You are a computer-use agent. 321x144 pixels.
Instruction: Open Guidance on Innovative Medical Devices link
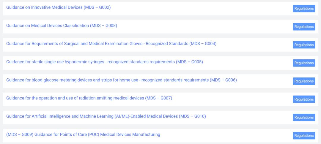(58, 7)
